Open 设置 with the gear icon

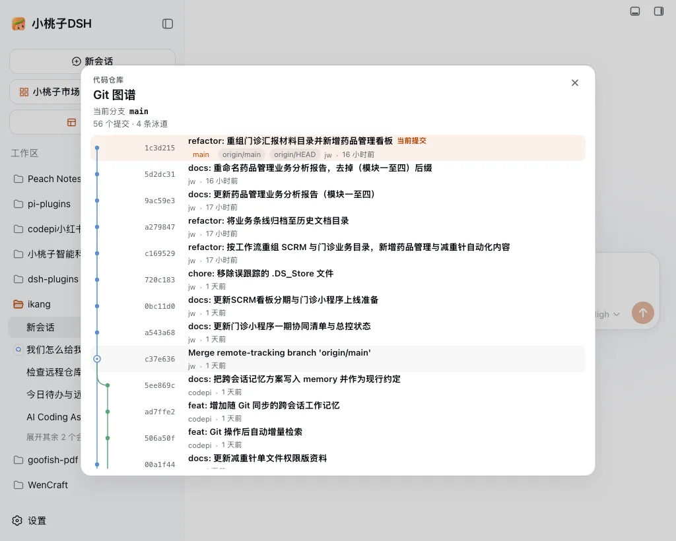tap(29, 521)
